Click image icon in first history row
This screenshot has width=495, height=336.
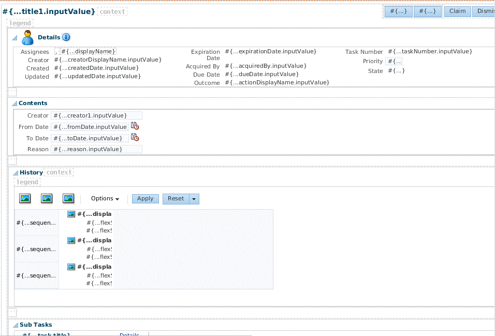click(x=71, y=214)
